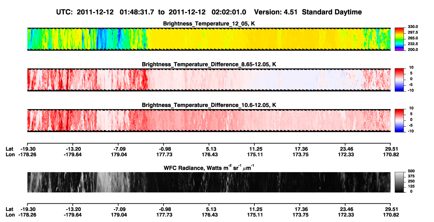
Task: Click longitude 176.43 on the axis under the WFC image
Action: click(210, 214)
